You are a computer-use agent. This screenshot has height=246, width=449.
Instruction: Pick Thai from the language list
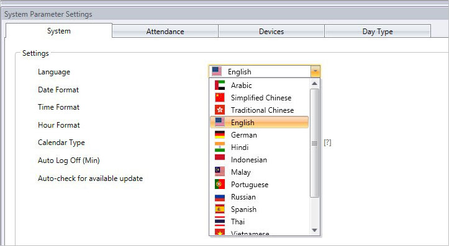(x=259, y=222)
